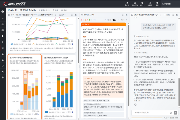Advance line chart legend to next page
This screenshot has height=120, width=180.
[73, 44]
